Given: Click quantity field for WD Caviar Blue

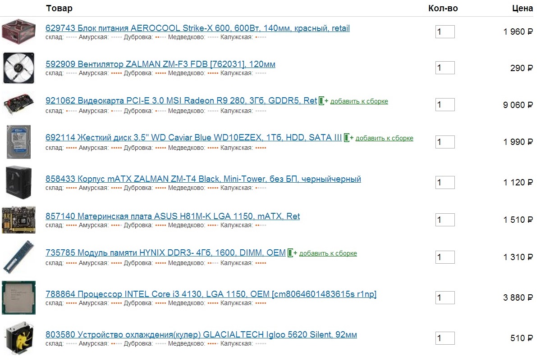Looking at the screenshot, I should click(x=445, y=142).
